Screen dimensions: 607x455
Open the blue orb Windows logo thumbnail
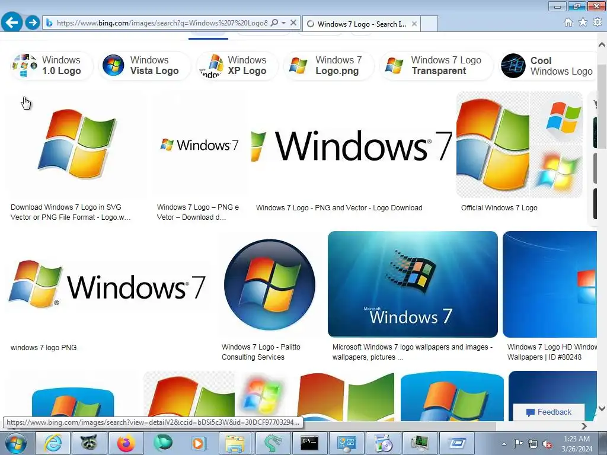tap(270, 284)
